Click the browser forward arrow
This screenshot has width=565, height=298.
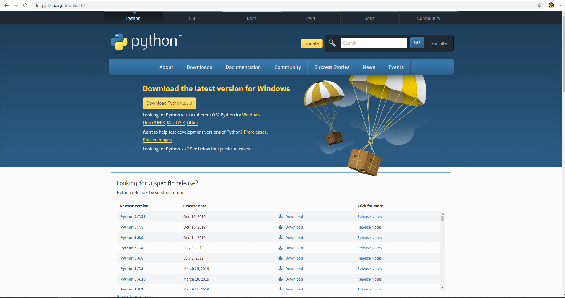point(16,5)
